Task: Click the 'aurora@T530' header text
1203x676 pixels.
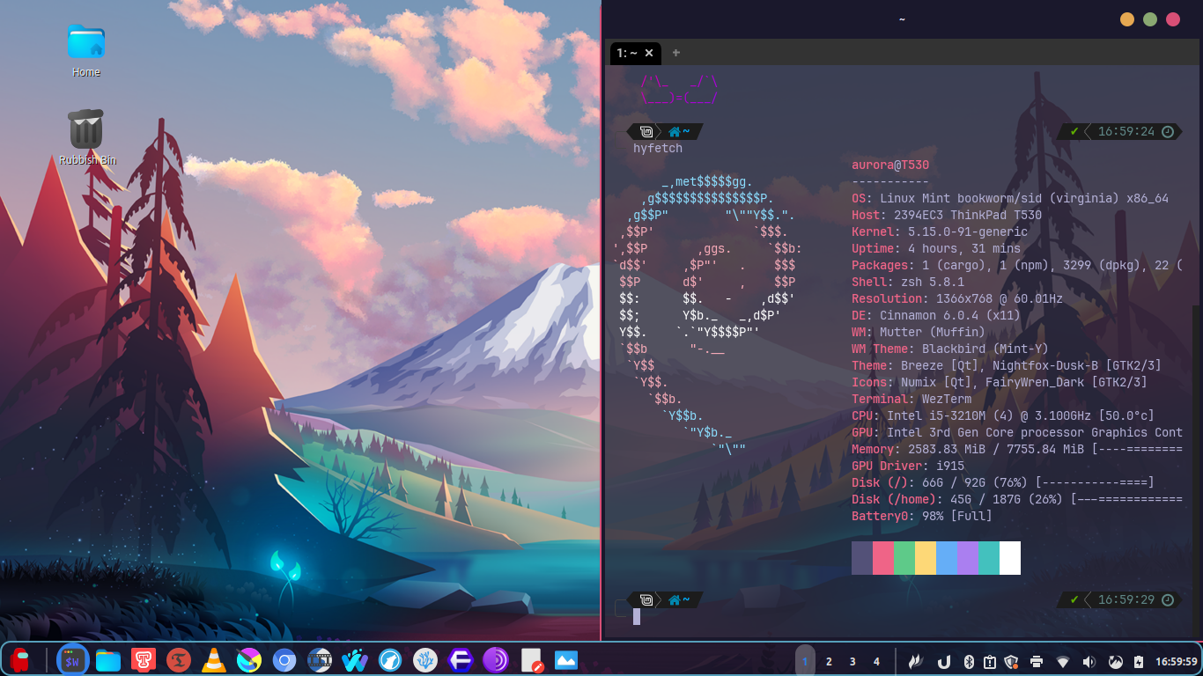Action: (890, 165)
